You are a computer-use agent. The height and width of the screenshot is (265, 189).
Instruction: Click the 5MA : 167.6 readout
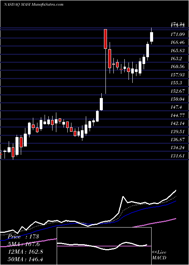pos(23,244)
